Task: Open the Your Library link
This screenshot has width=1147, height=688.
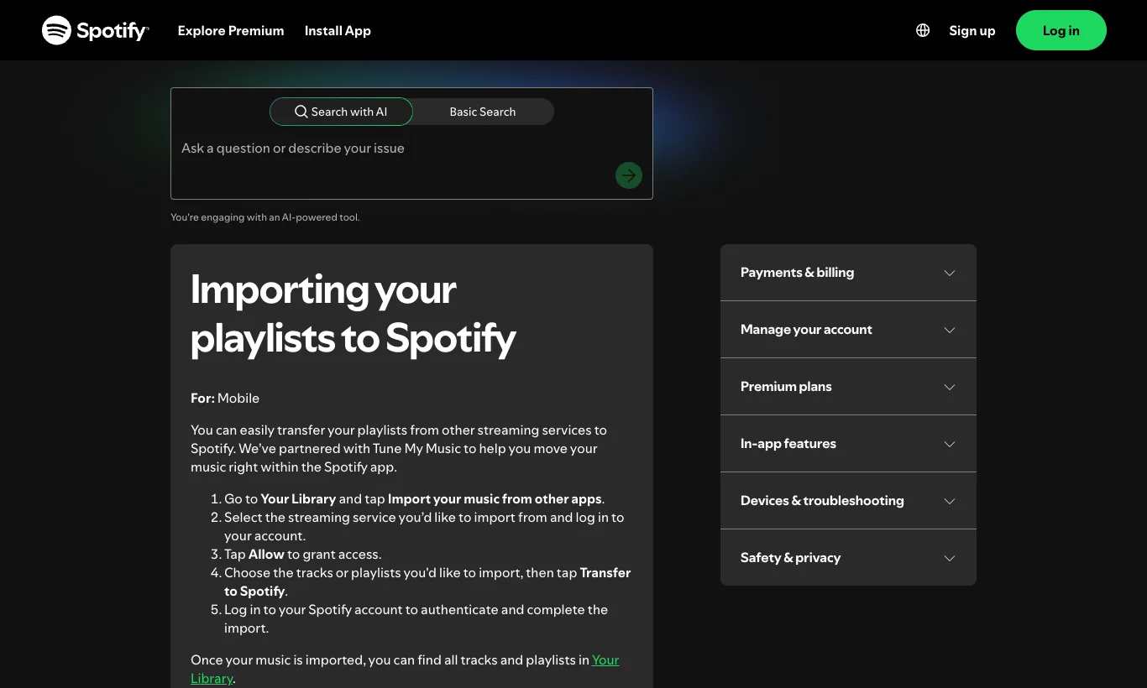Action: (605, 660)
